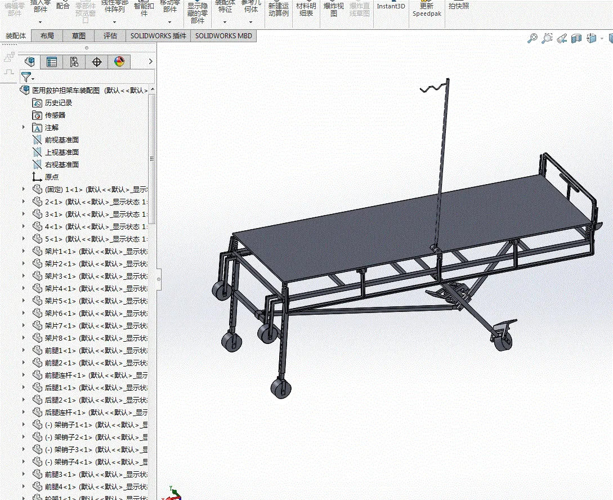Screen dimensions: 613x500
Task: Click 显示隐藏的零部件 command
Action: click(x=198, y=12)
